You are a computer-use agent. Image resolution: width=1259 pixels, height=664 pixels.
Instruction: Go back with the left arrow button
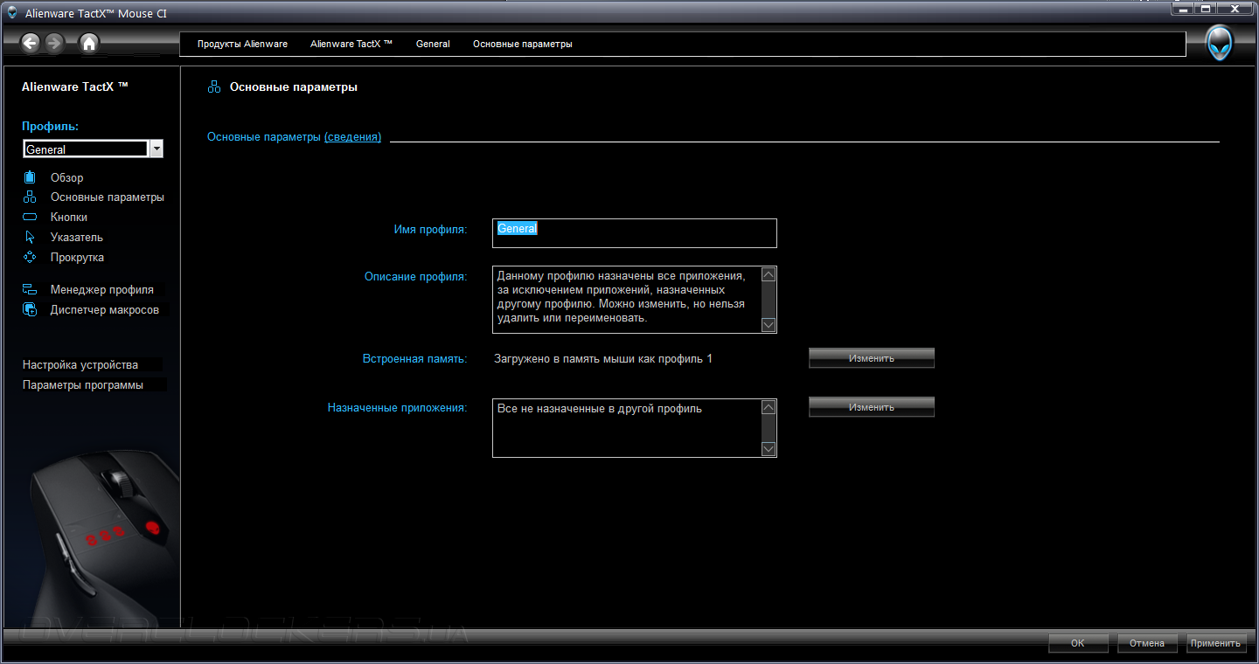[31, 43]
